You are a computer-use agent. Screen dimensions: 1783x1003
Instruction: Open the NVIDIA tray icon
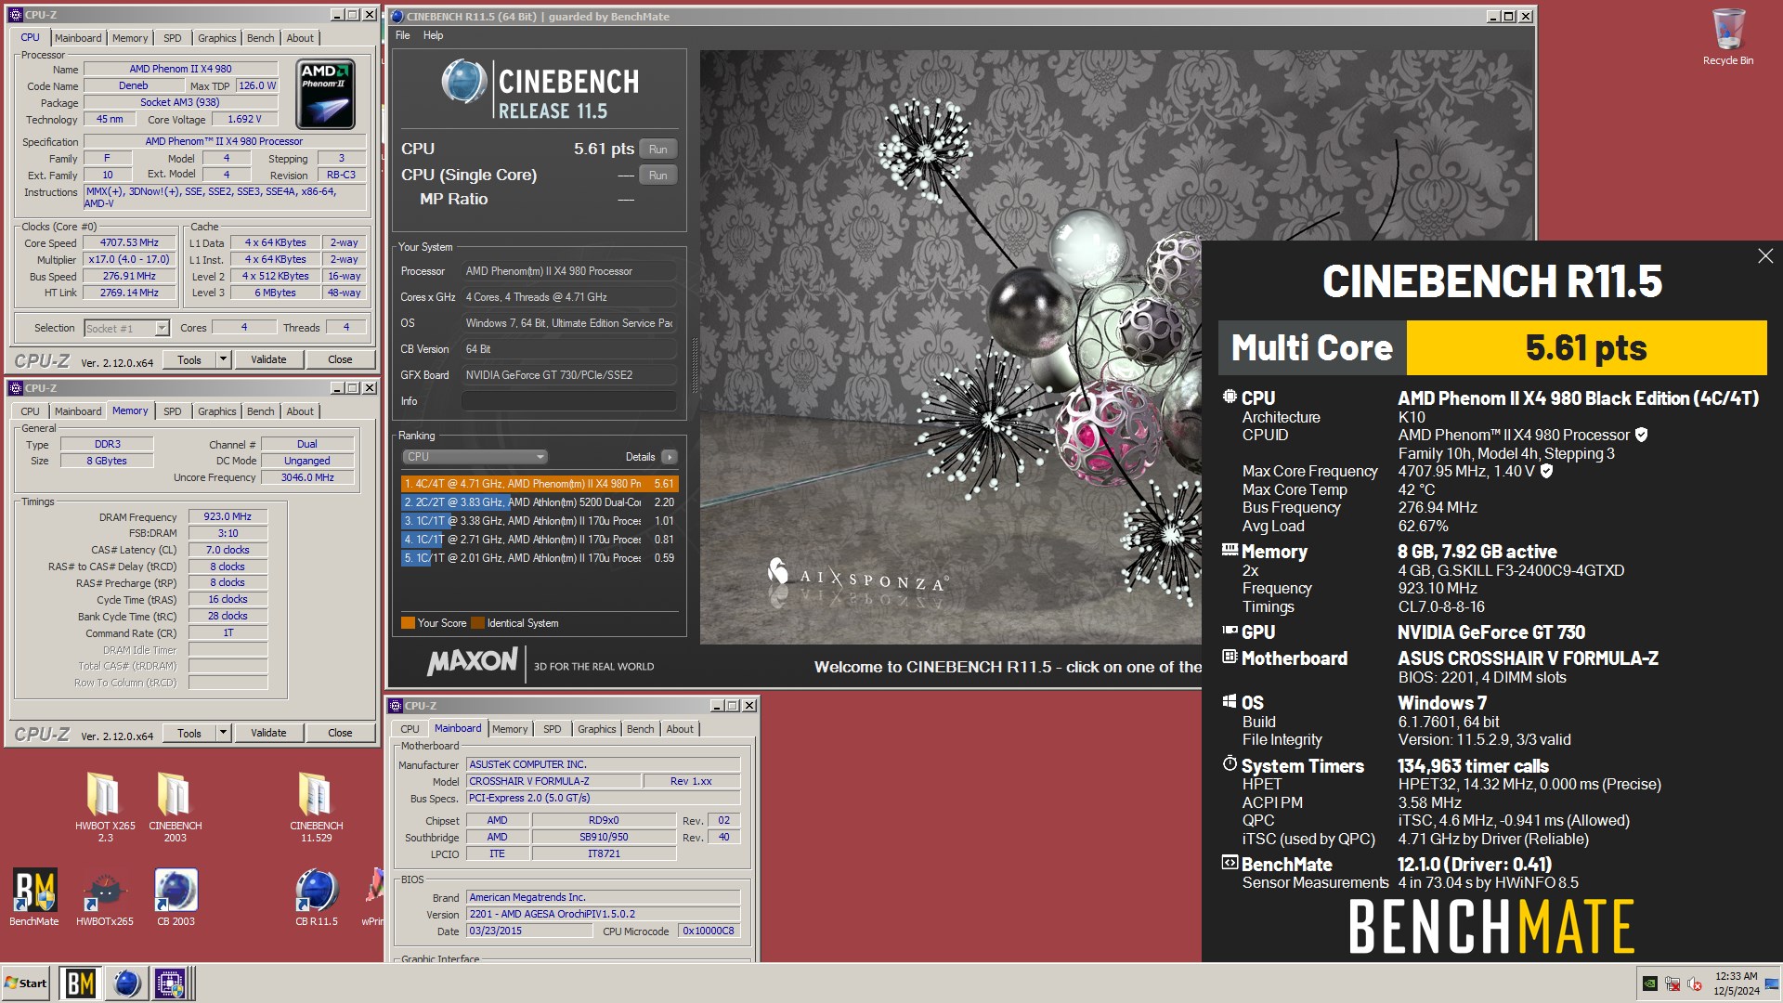(x=1649, y=983)
